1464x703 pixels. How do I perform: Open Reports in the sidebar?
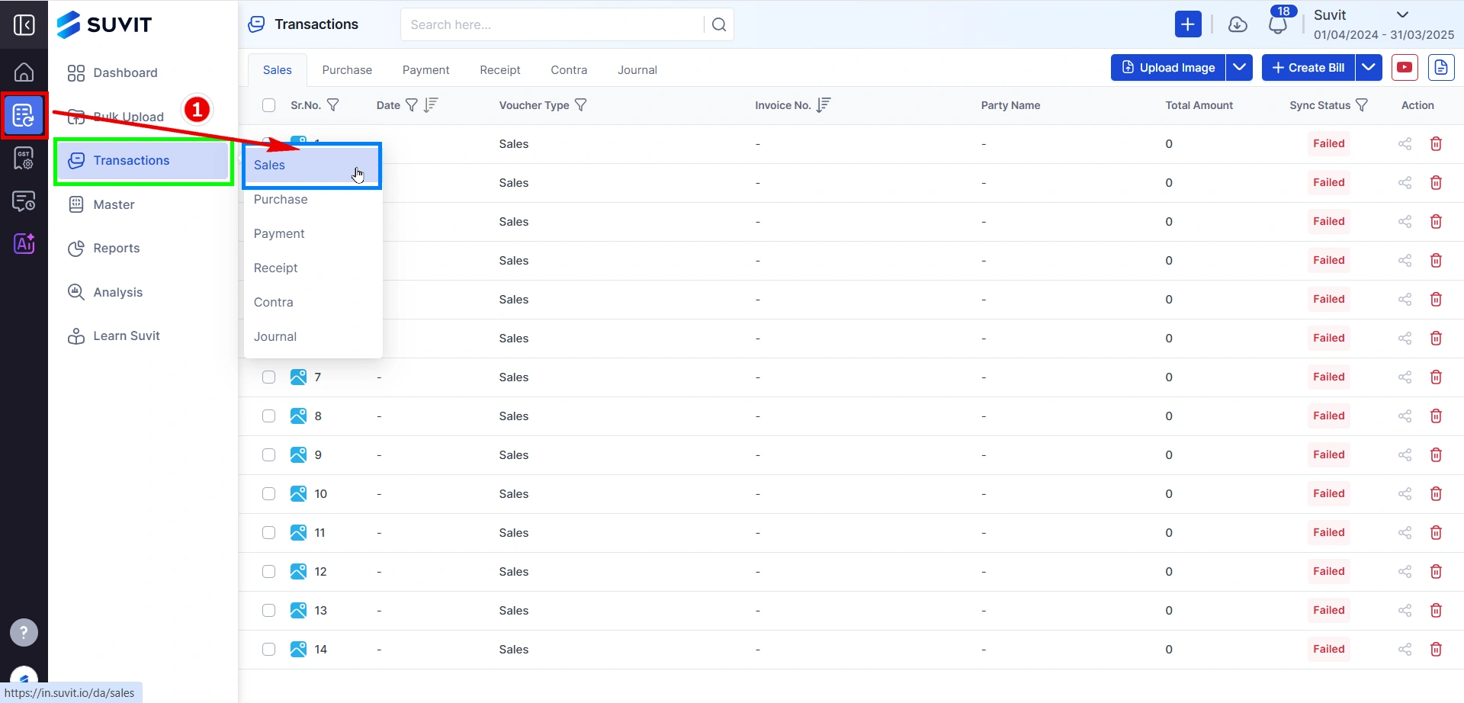coord(143,249)
